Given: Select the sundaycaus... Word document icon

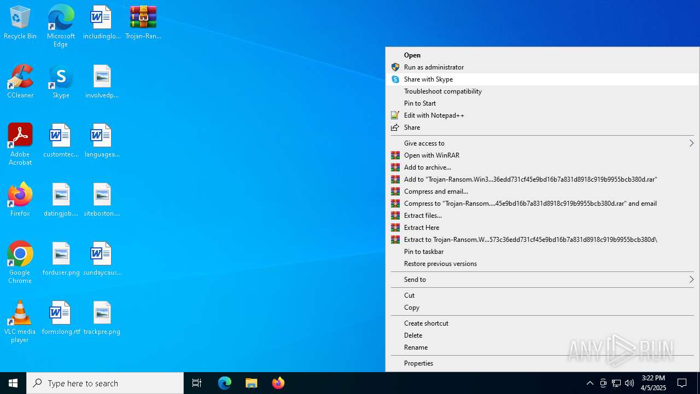Looking at the screenshot, I should pos(102,259).
